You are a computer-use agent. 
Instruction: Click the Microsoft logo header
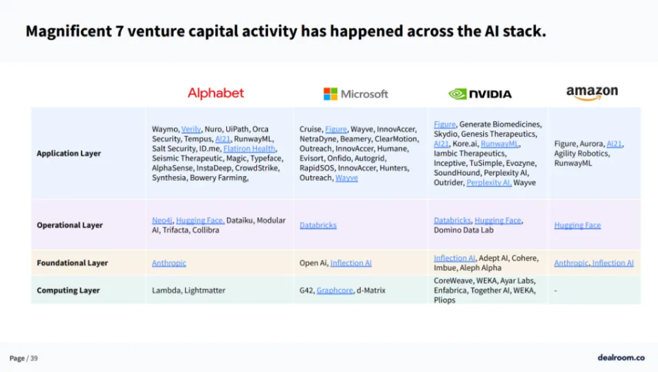(x=356, y=94)
